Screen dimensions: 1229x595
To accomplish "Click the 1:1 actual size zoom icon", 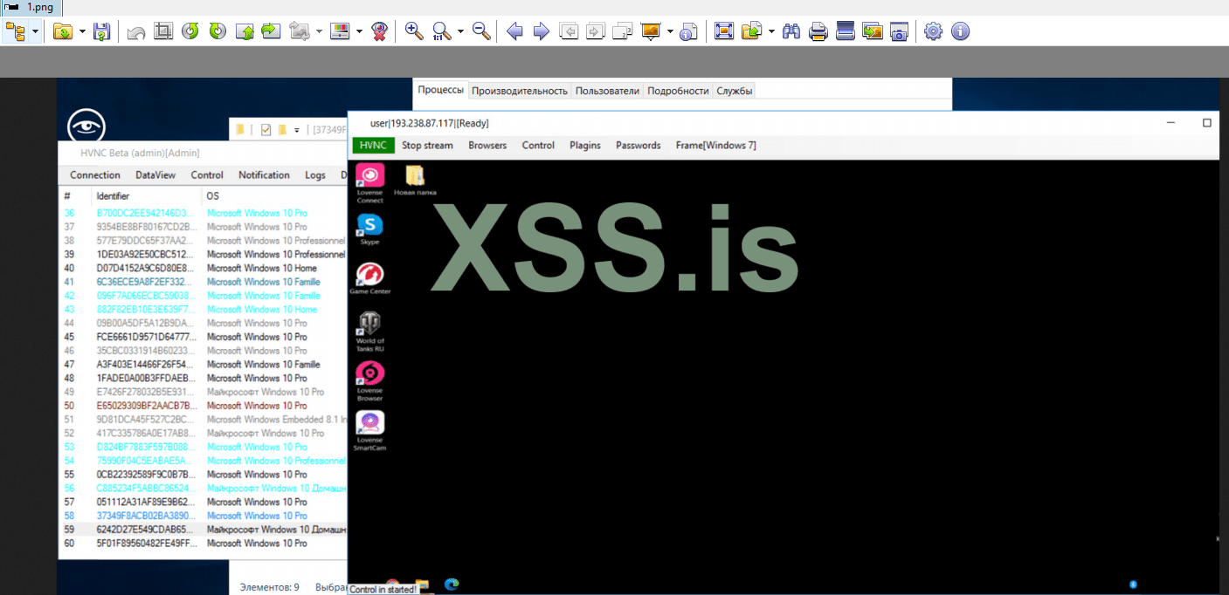I will (442, 32).
